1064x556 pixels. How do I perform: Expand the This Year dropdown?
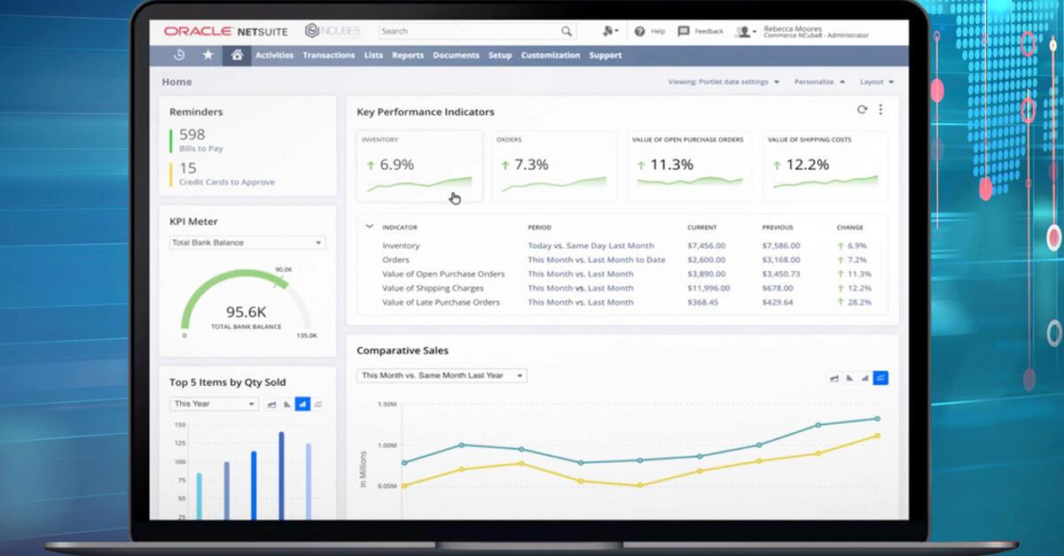click(214, 404)
